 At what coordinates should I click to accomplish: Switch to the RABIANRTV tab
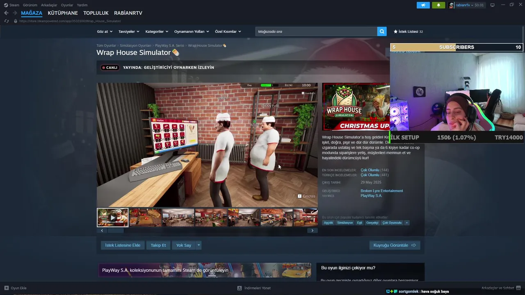(128, 13)
